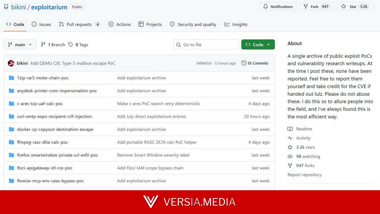Viewport: 380px width, 214px height.
Task: Click the Notifications bell button
Action: 278,6
